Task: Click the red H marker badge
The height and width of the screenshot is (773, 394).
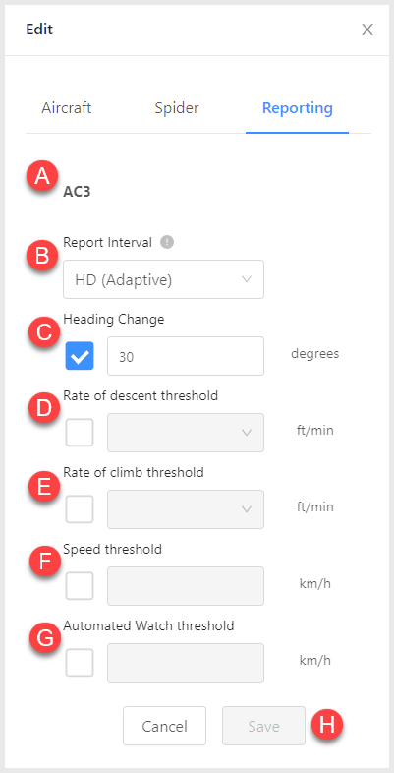Action: pos(327,725)
